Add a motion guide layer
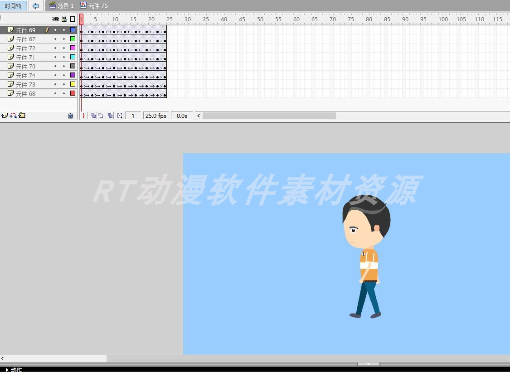Screen dimensions: 510x372 pos(13,116)
